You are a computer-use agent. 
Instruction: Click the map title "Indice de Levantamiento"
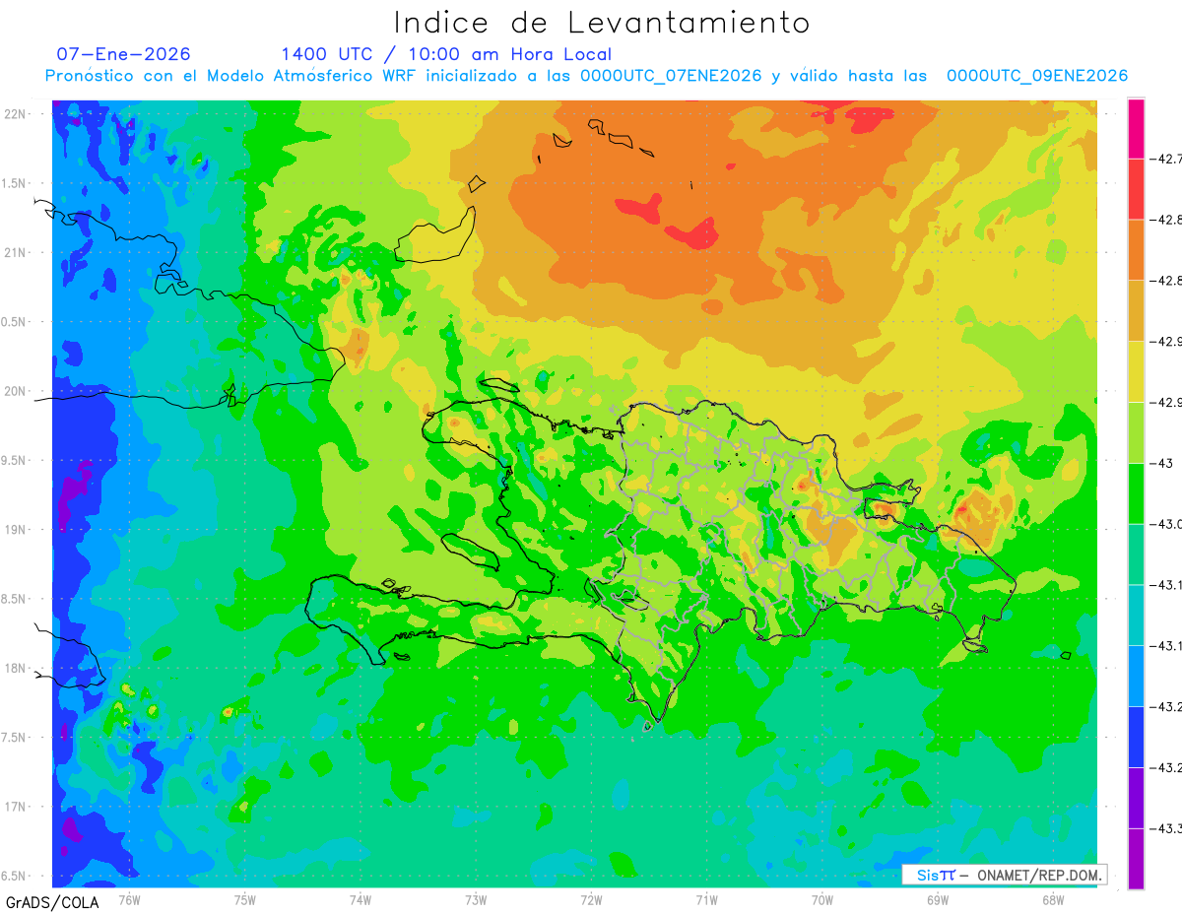tap(602, 22)
